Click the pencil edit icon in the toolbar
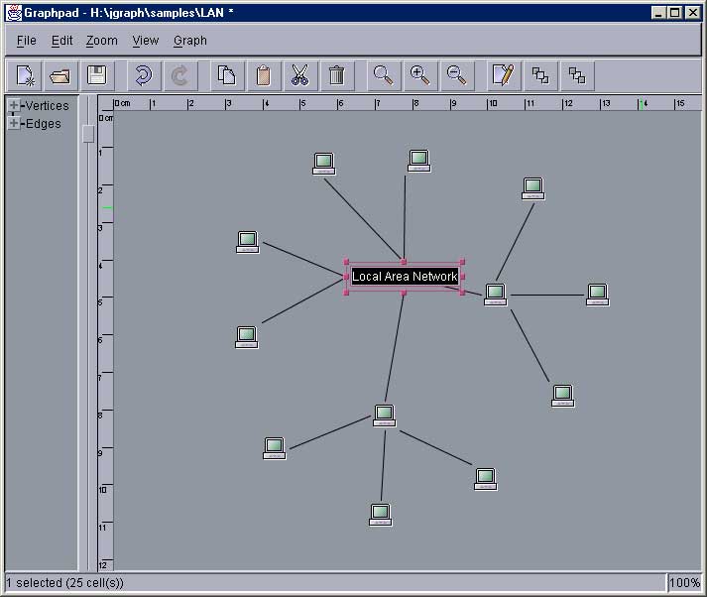This screenshot has height=597, width=707. [x=504, y=75]
